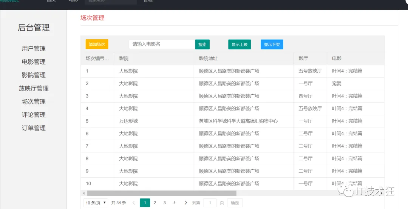Image resolution: width=408 pixels, height=209 pixels.
Task: Select the 一号厅 cell in row 2
Action: point(310,84)
